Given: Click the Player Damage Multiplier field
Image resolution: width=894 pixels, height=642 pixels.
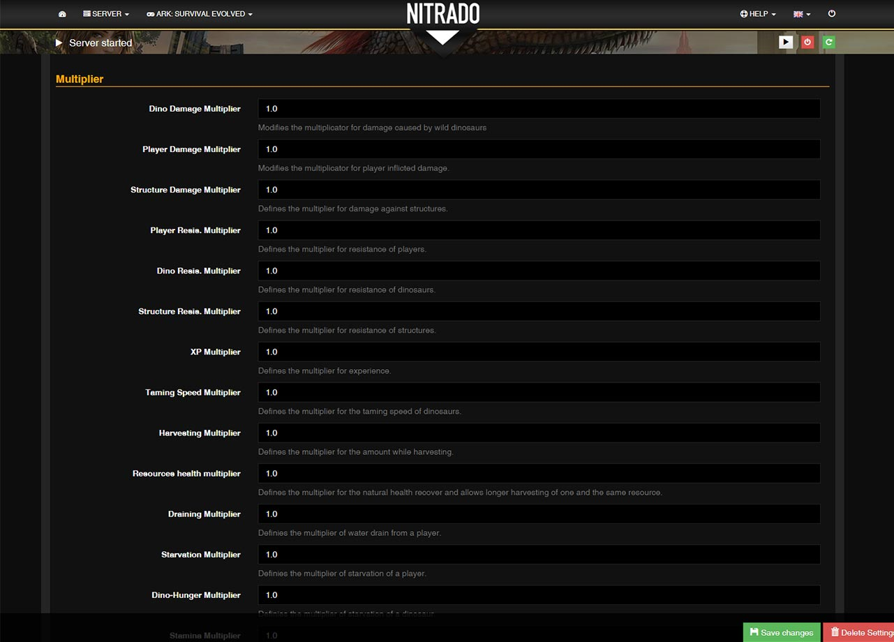Looking at the screenshot, I should coord(539,149).
